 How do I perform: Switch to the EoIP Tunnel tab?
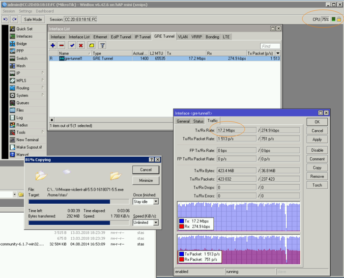point(121,37)
